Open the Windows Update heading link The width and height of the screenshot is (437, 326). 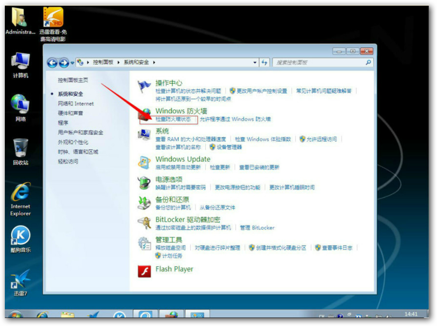[183, 159]
